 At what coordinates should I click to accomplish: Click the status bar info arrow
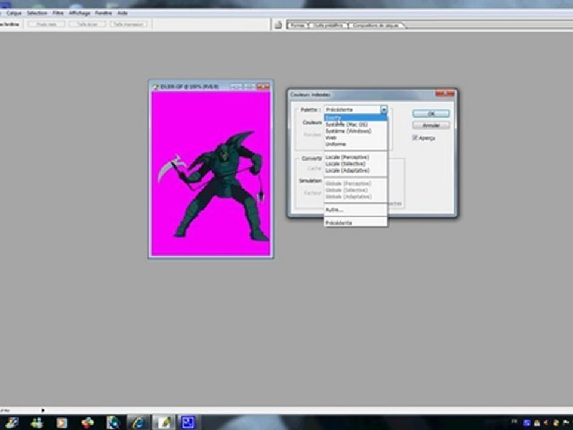[x=43, y=410]
